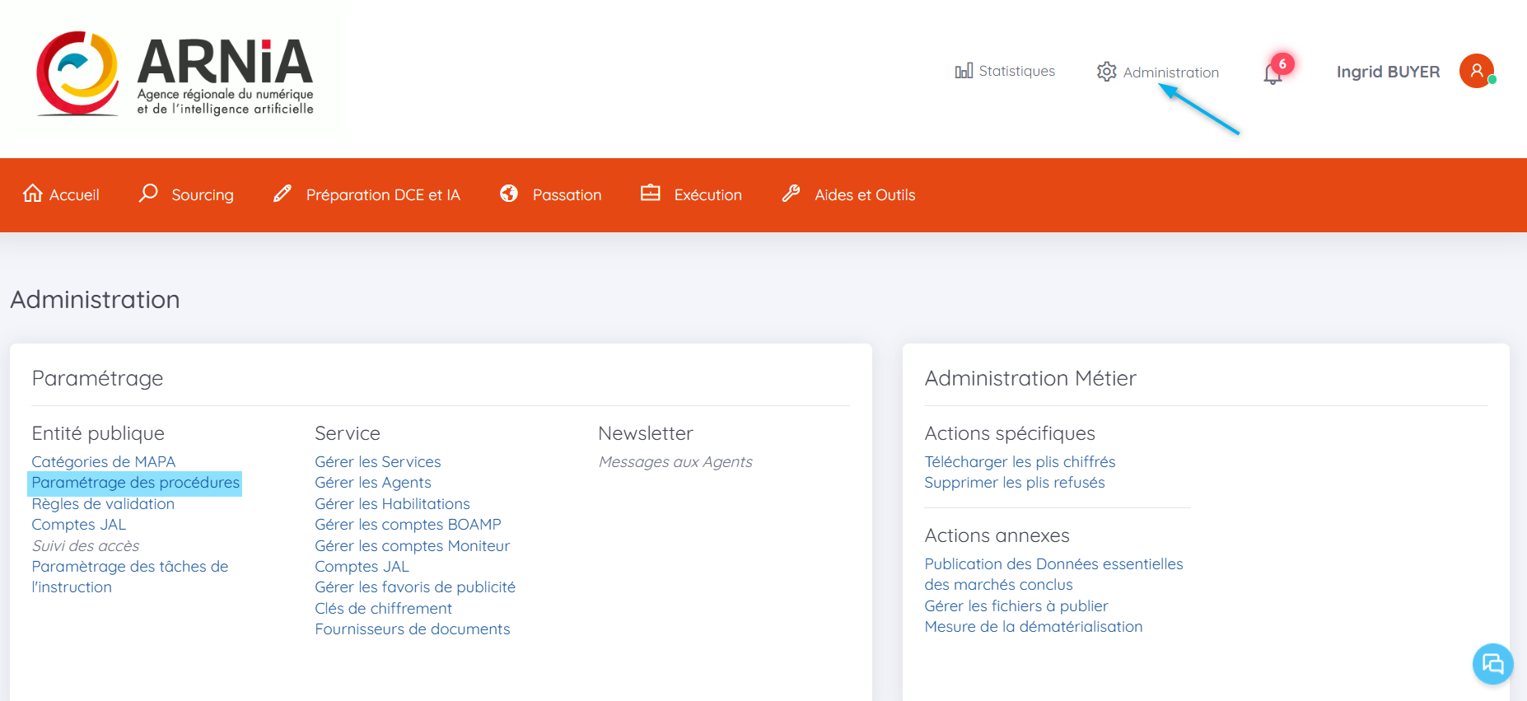Go to Gérer les Habilitations
The height and width of the screenshot is (701, 1527).
(392, 504)
